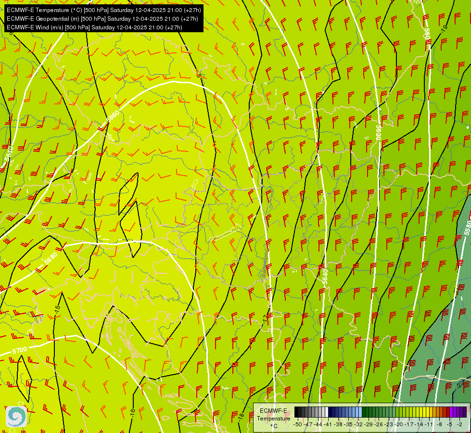Click the black -50 swatch in the legend

[296, 412]
